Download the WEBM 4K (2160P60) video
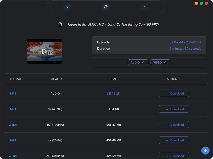The width and height of the screenshot is (213, 159). pyautogui.click(x=174, y=125)
